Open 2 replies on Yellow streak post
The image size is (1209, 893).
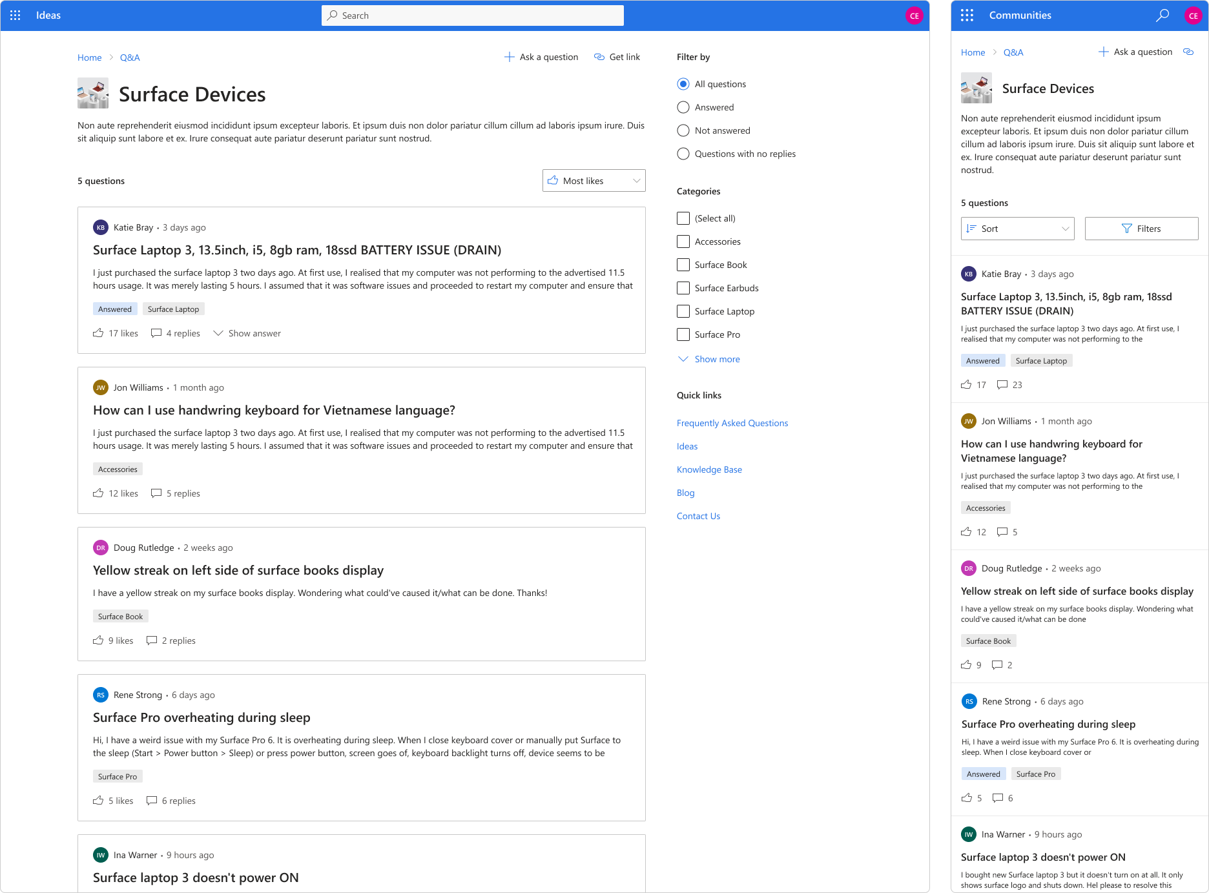pyautogui.click(x=171, y=641)
